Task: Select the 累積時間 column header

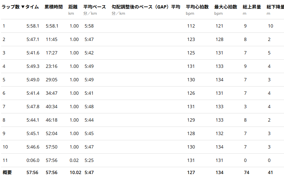Action: coord(53,7)
